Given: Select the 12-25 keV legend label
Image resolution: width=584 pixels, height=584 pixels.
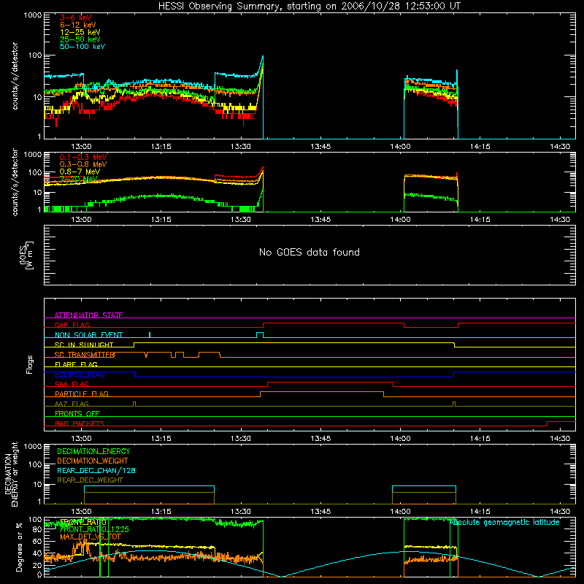Looking at the screenshot, I should coord(80,32).
